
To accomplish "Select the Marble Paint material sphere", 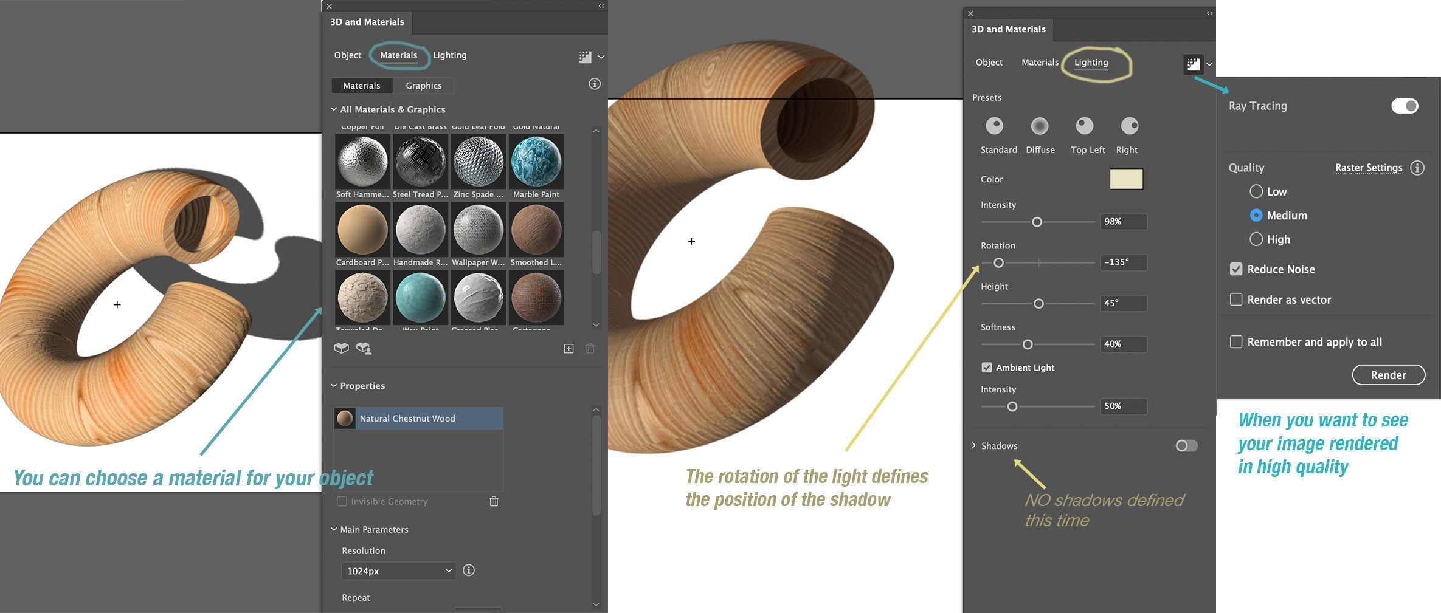I will 536,162.
